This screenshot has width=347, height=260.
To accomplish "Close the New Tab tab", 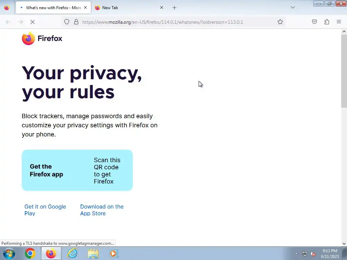I will pos(162,7).
